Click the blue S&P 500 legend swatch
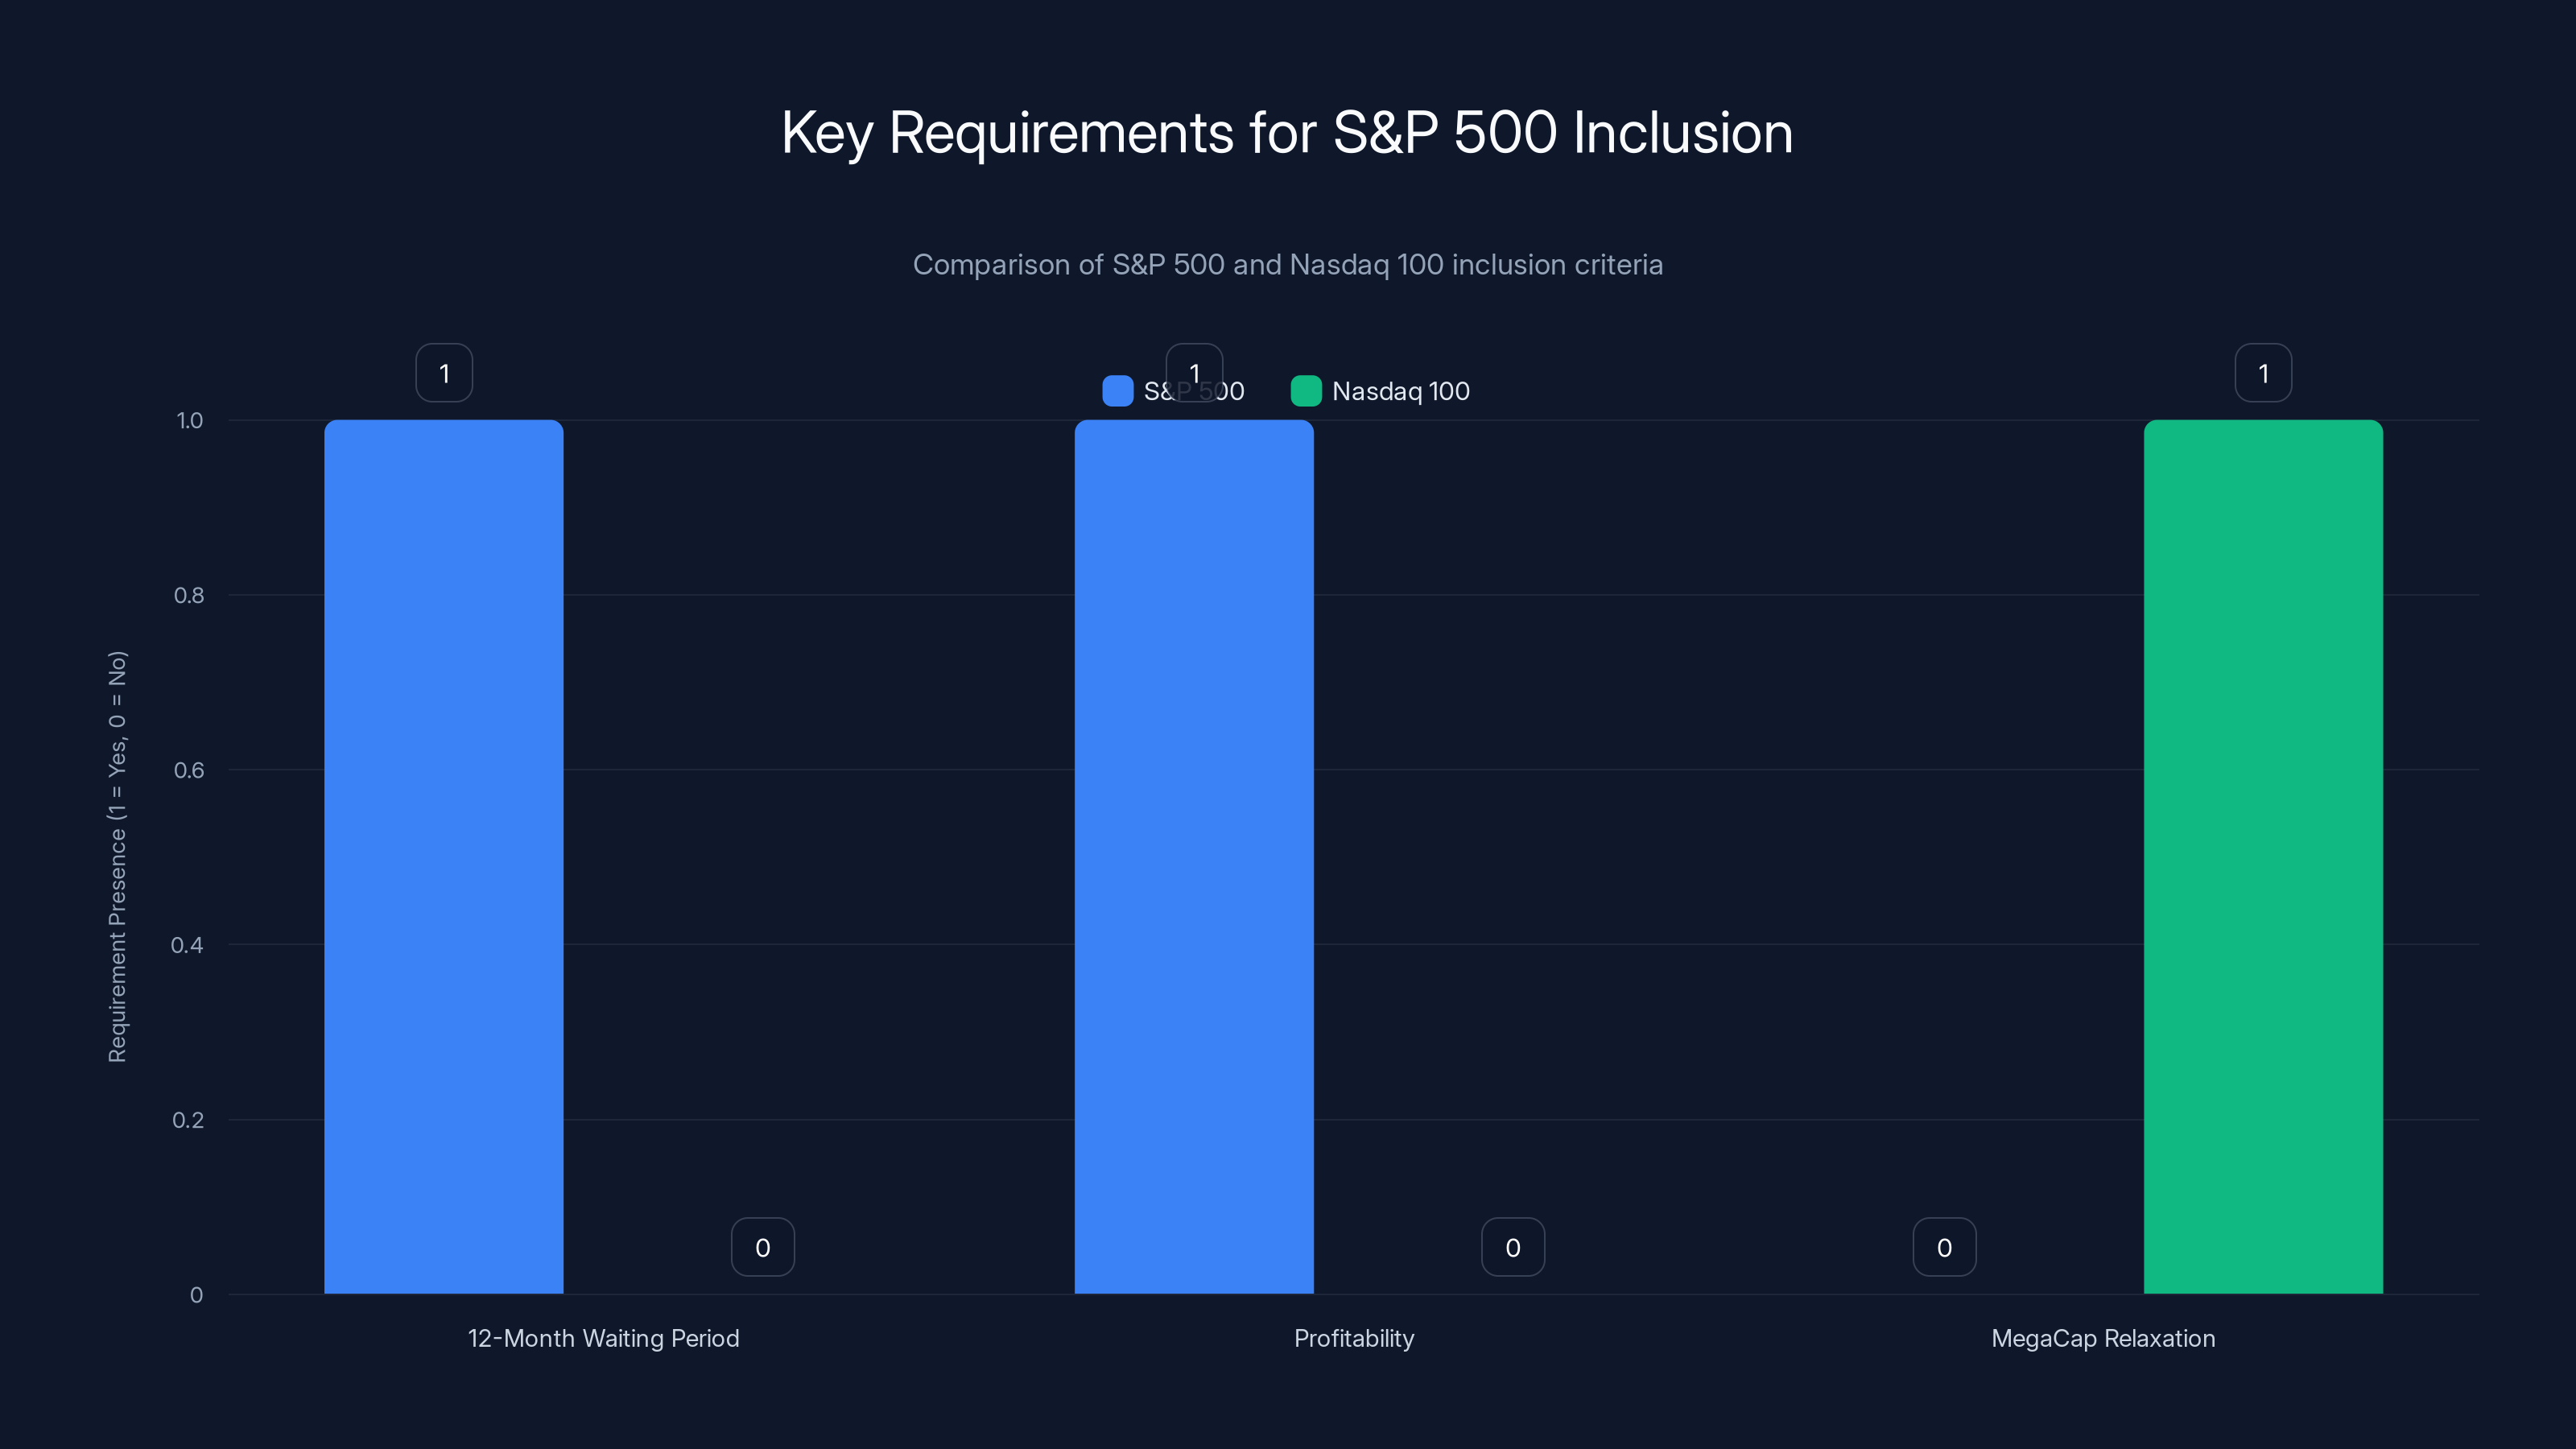This screenshot has width=2576, height=1449. pyautogui.click(x=1117, y=391)
